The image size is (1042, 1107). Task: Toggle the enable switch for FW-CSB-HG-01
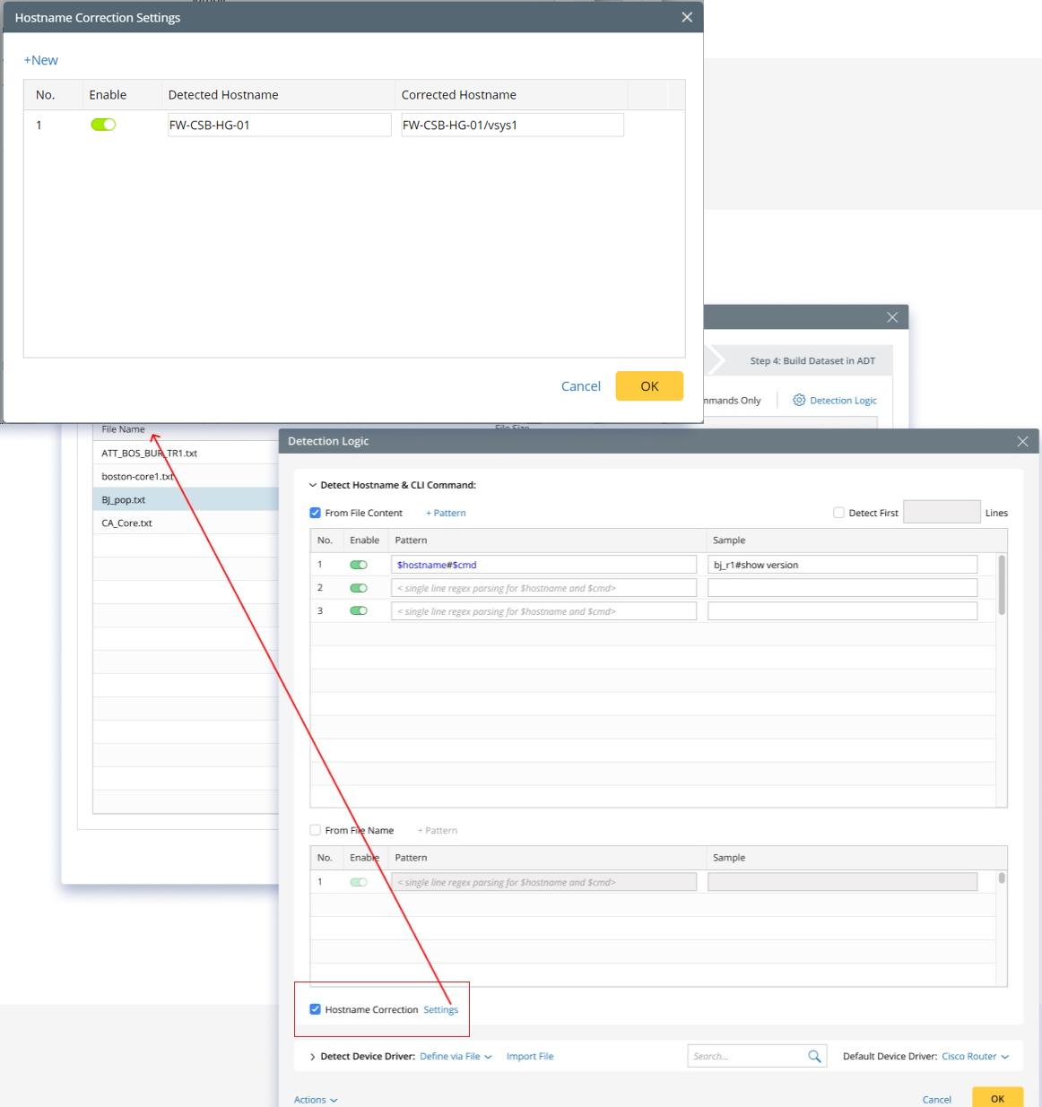(103, 125)
